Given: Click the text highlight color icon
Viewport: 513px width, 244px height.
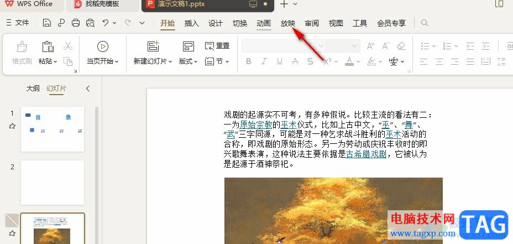Looking at the screenshot, I should click(371, 61).
